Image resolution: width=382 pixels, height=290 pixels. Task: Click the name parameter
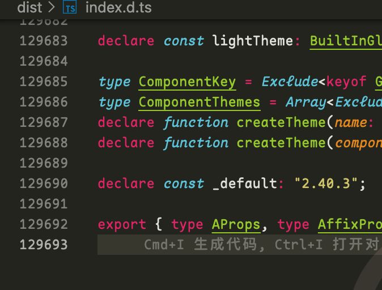pos(351,123)
